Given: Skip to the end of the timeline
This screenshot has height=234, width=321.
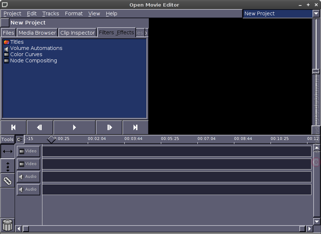Looking at the screenshot, I should 135,127.
